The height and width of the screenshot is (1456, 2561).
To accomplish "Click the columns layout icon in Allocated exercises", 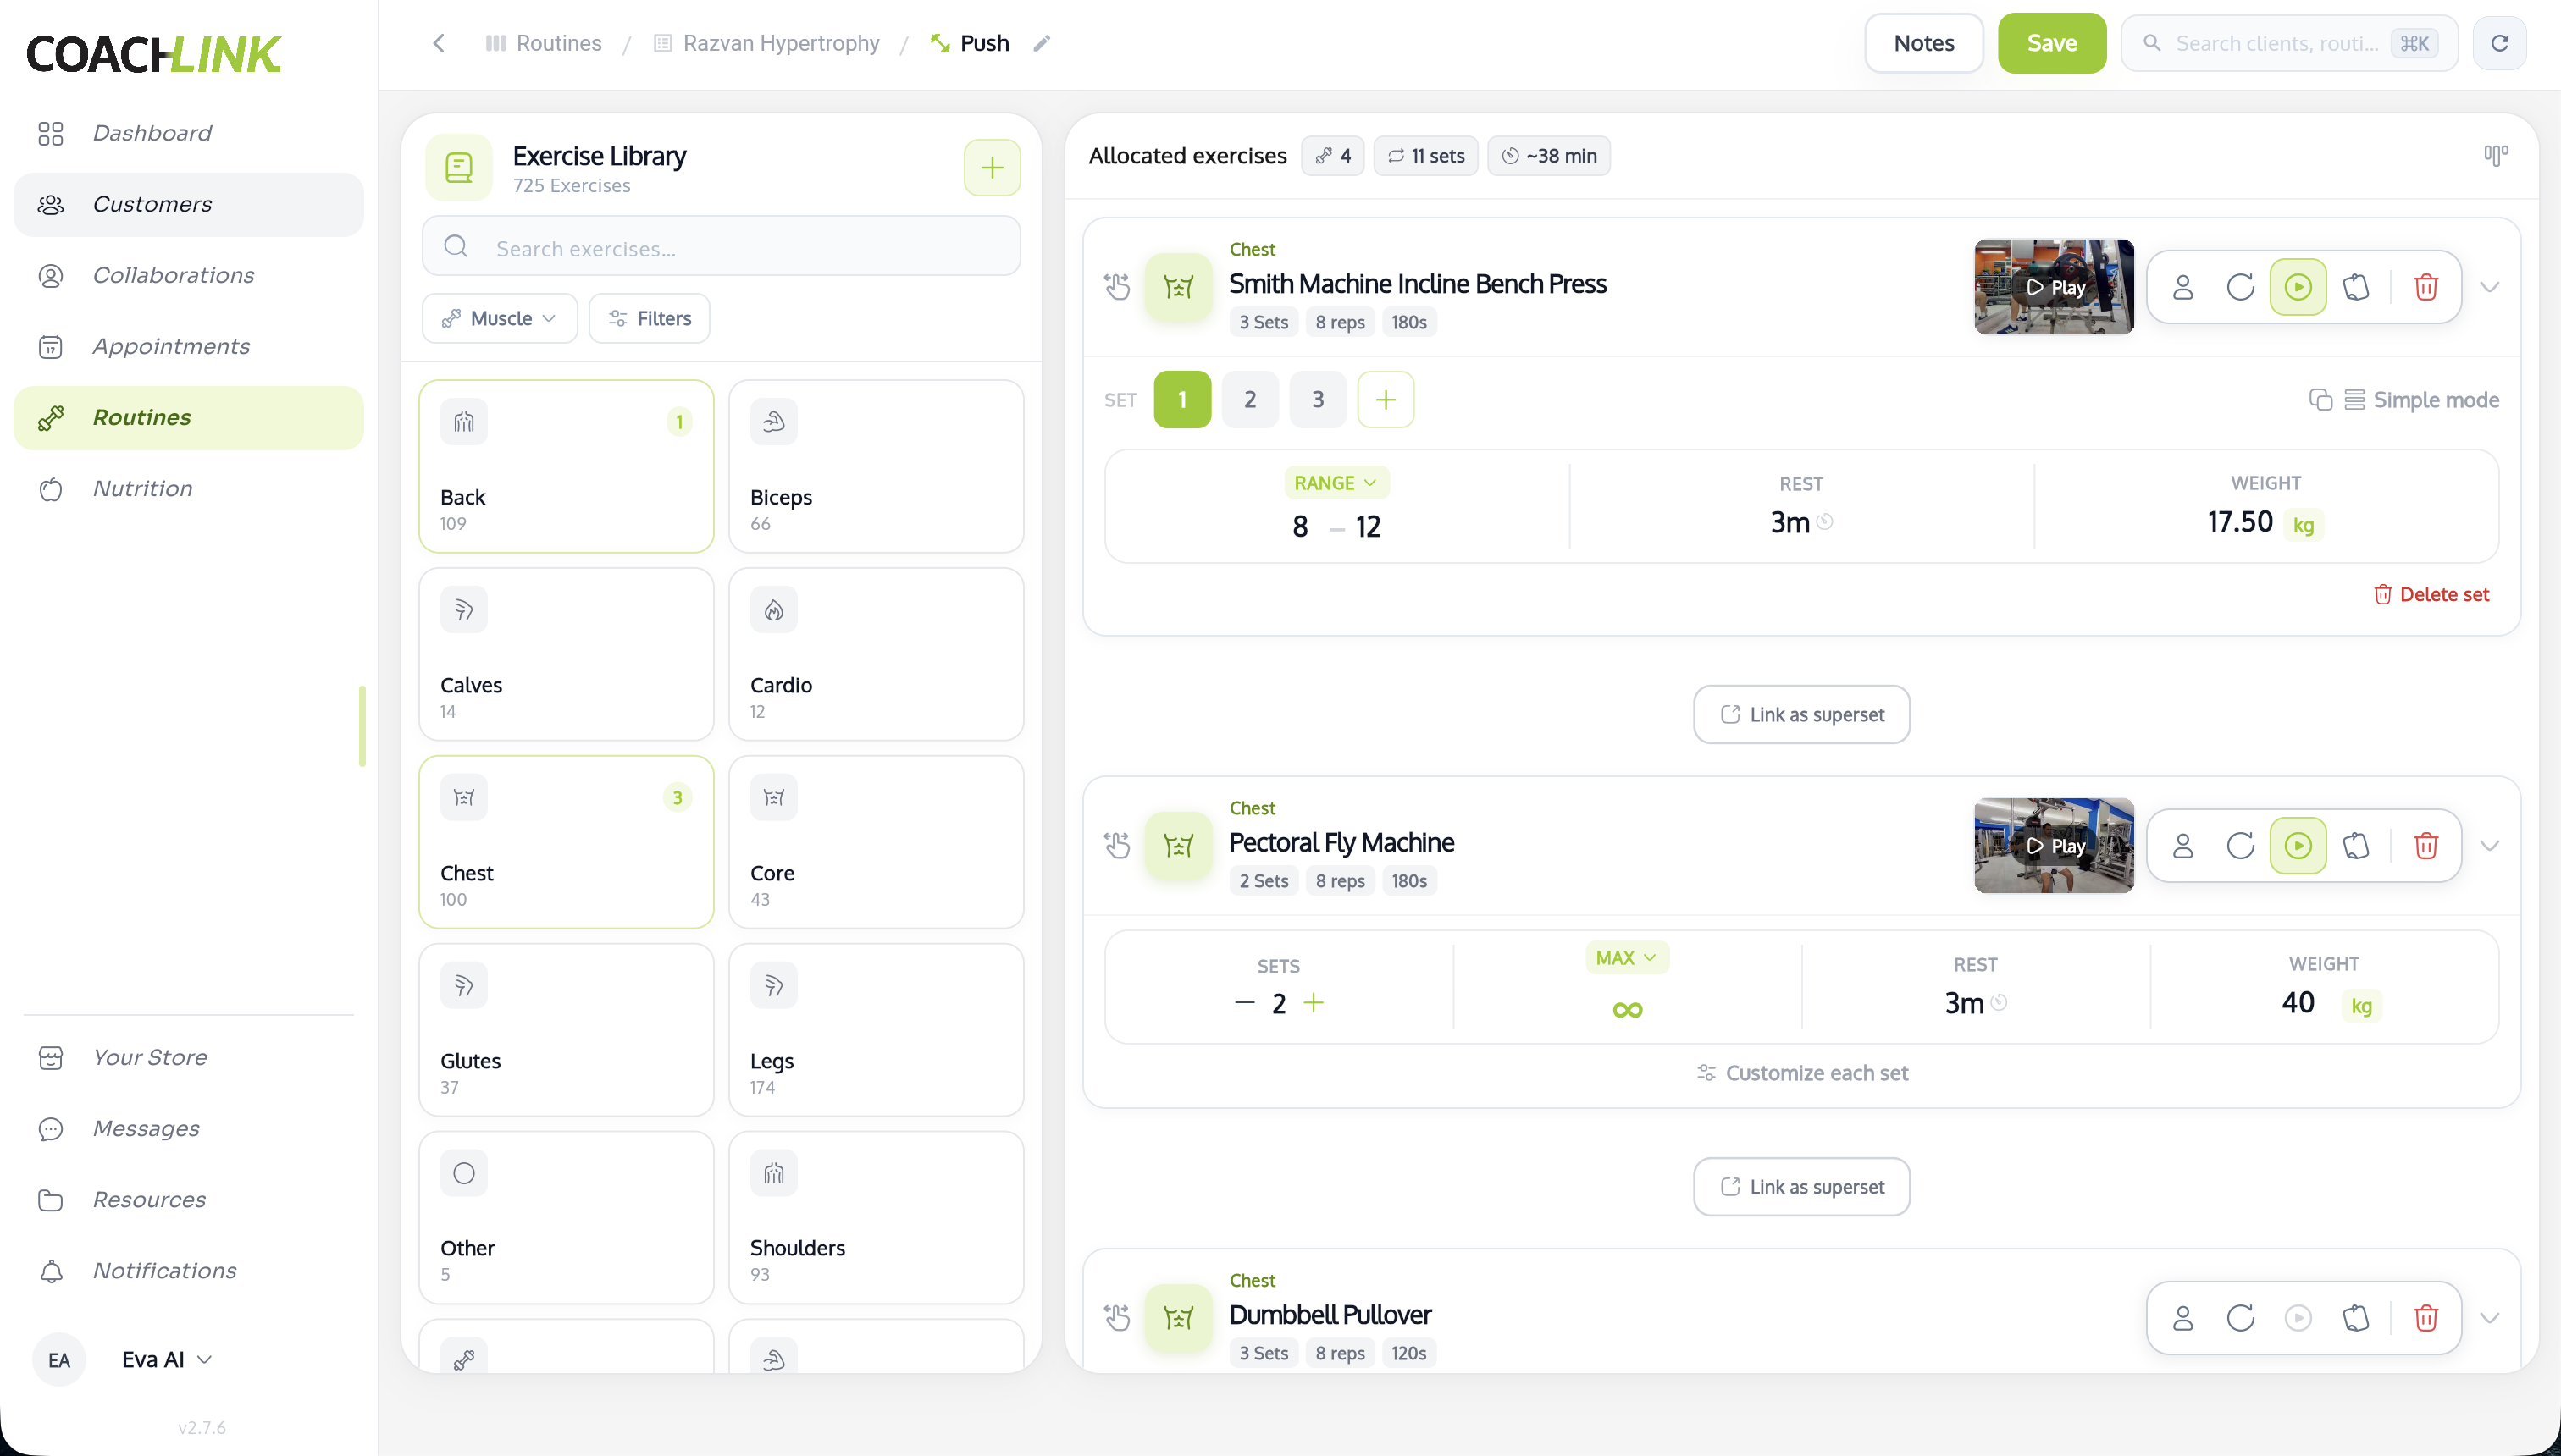I will [x=2495, y=155].
